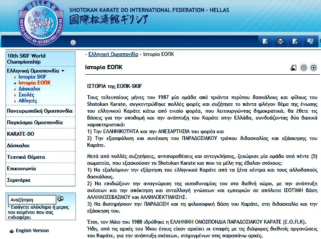Increase text size with the plus button
The width and height of the screenshot is (321, 239).
pos(314,67)
